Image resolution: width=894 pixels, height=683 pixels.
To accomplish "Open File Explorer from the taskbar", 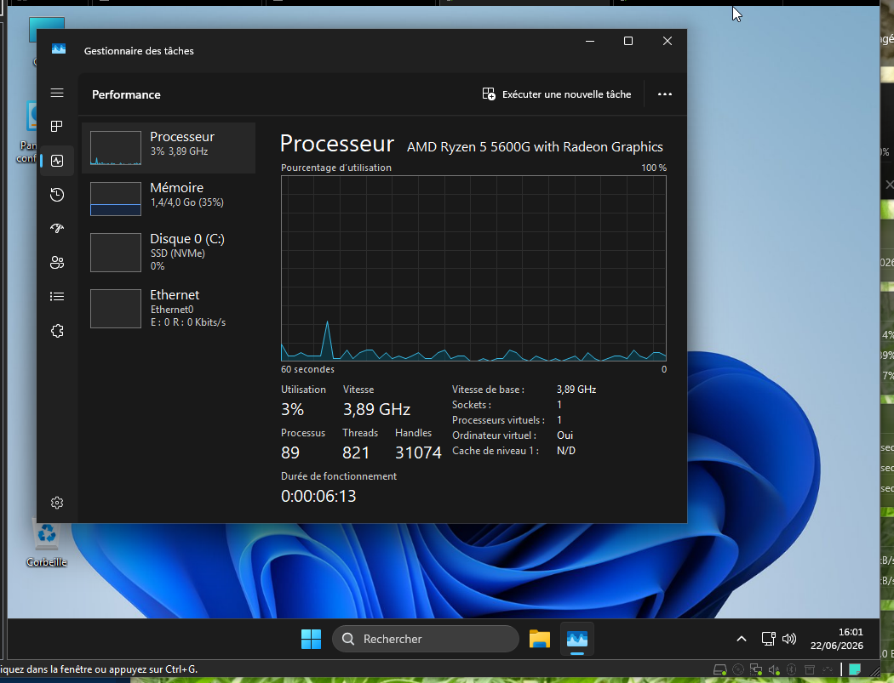I will pos(539,639).
